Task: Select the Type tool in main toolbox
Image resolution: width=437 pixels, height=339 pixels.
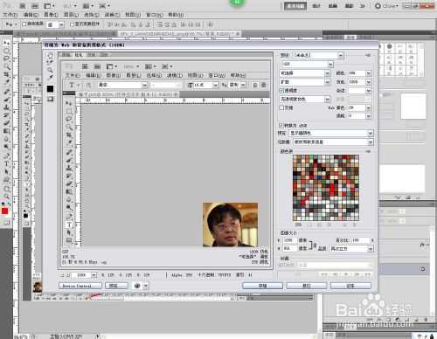Action: click(x=6, y=163)
